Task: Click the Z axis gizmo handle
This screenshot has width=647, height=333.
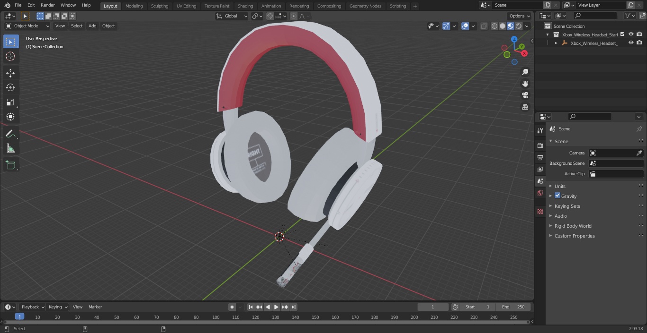Action: [x=514, y=39]
